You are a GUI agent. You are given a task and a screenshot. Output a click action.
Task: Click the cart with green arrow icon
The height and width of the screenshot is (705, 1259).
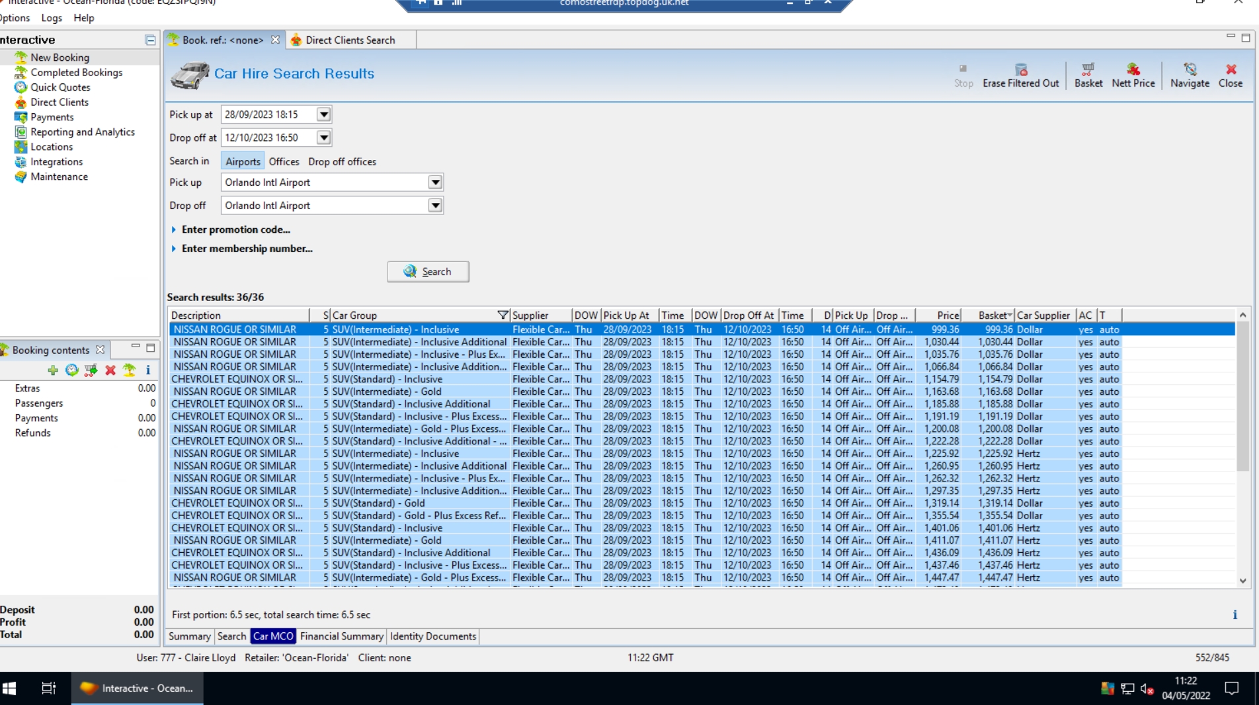pyautogui.click(x=91, y=370)
